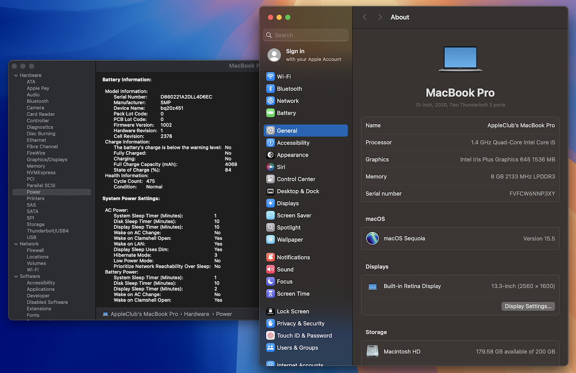The width and height of the screenshot is (576, 373).
Task: Open the Displays icon in sidebar
Action: tap(270, 203)
